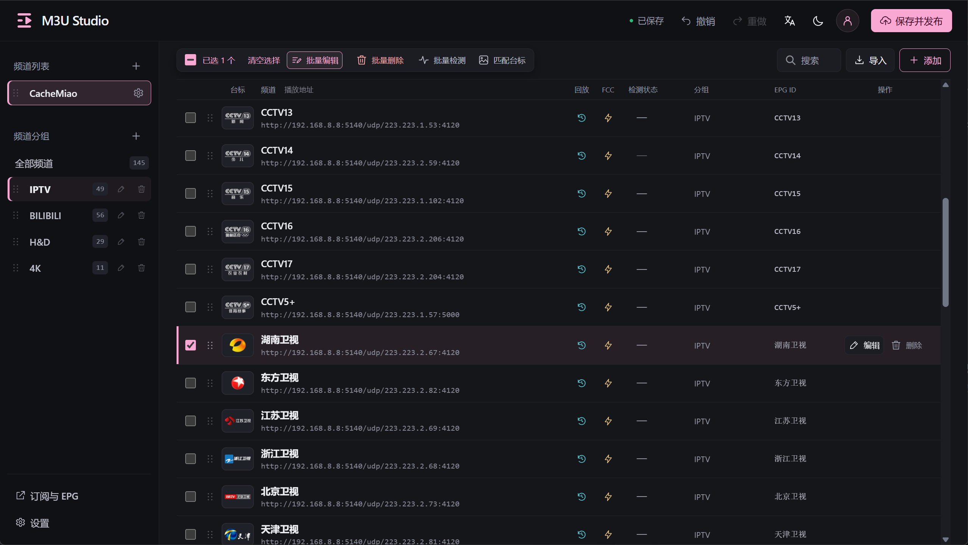Click the drag handle on the CCTV16 row

[x=210, y=232]
